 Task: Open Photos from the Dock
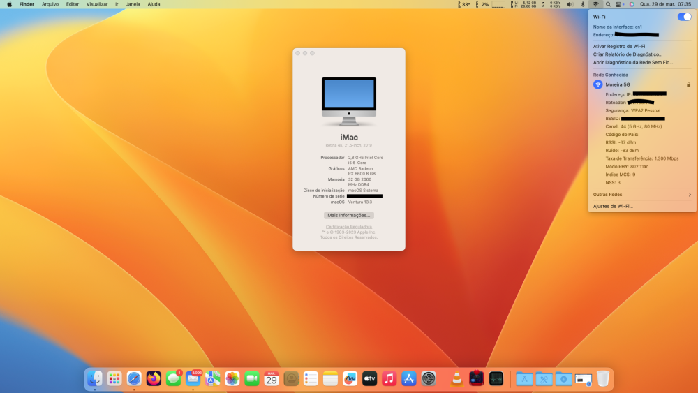pos(232,379)
